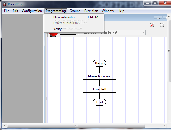Click the horizontal scrollbar right arrow
The height and width of the screenshot is (130, 171).
(x=164, y=125)
